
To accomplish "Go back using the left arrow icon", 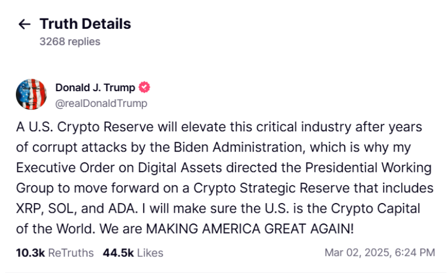I will click(x=24, y=24).
